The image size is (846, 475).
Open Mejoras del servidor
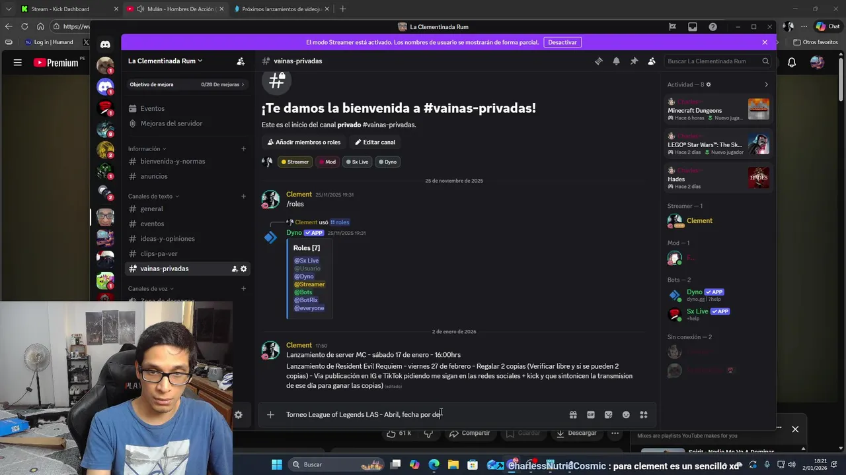(x=187, y=123)
